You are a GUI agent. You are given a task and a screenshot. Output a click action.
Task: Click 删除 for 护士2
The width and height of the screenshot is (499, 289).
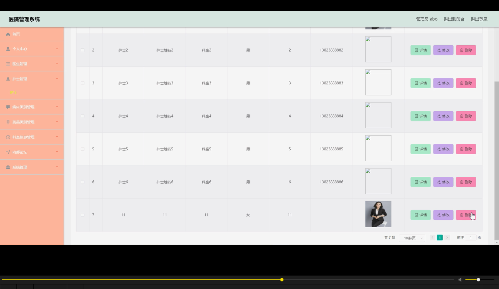click(466, 50)
